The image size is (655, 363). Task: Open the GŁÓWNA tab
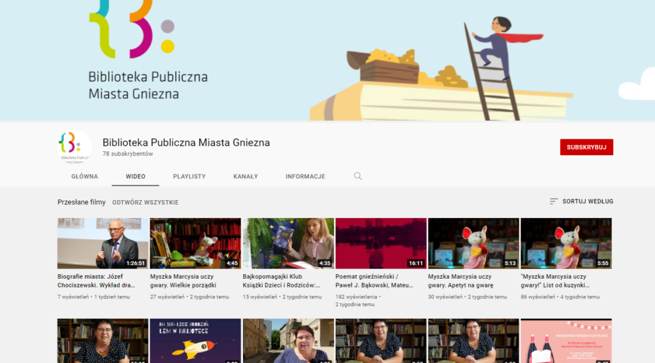tap(84, 176)
